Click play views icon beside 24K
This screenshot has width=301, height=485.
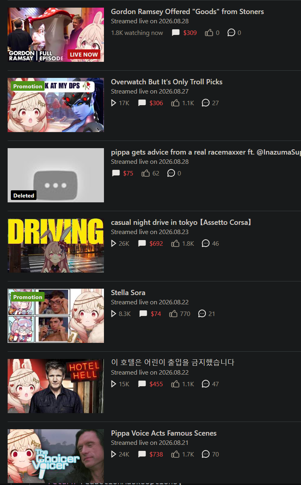pos(114,454)
